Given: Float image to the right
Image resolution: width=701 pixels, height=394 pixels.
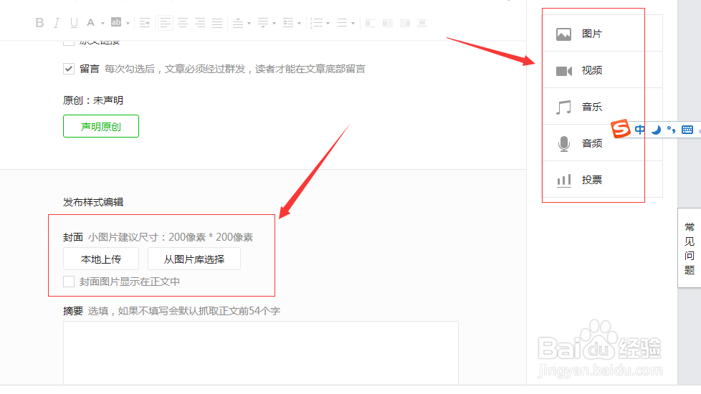Looking at the screenshot, I should 405,23.
